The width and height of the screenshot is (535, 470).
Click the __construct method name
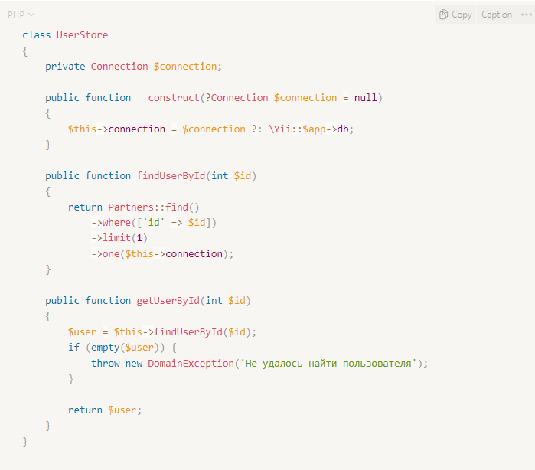click(168, 98)
